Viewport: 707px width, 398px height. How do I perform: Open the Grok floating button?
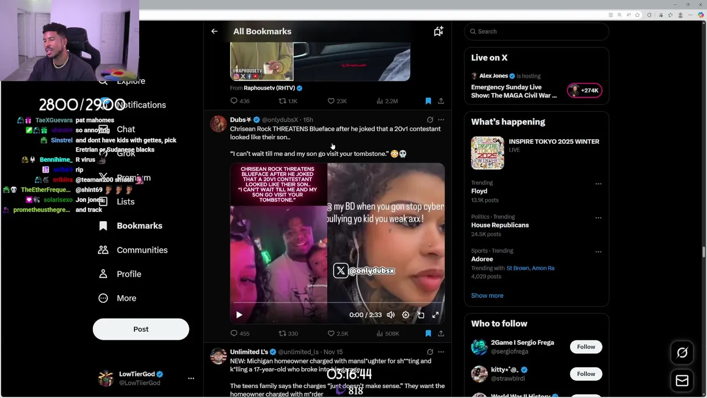pos(682,353)
